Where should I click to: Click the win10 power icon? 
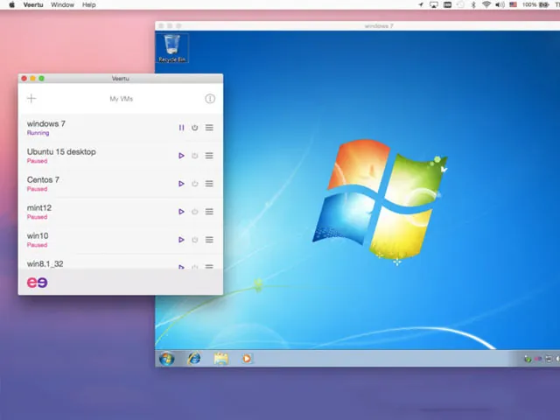coord(194,240)
